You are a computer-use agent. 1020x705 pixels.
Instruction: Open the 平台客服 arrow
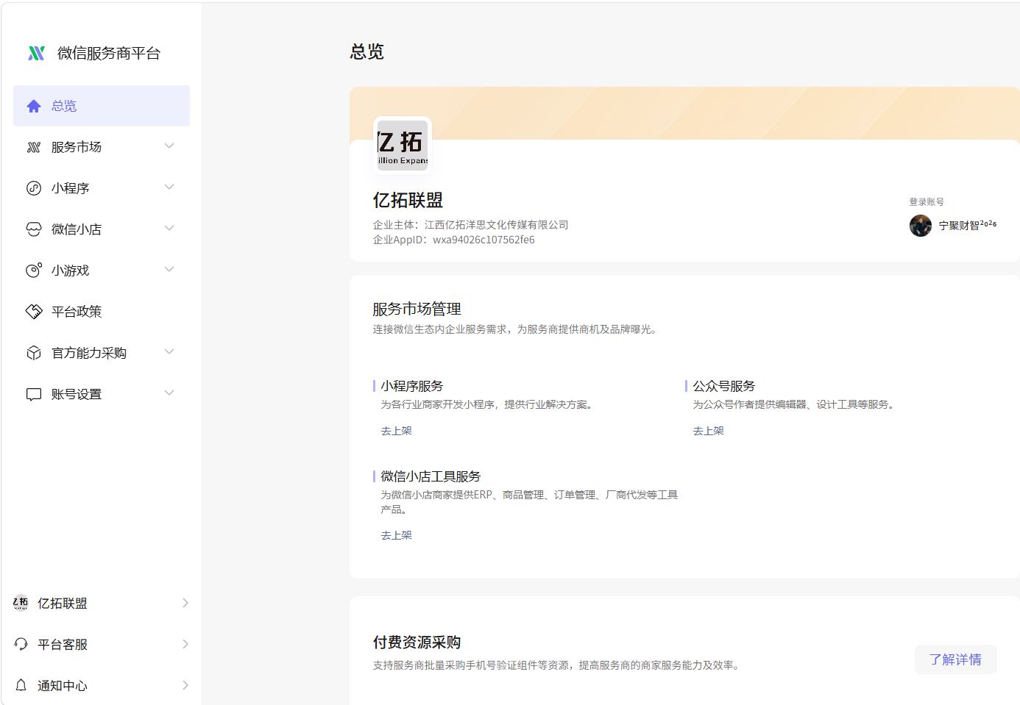(x=185, y=644)
